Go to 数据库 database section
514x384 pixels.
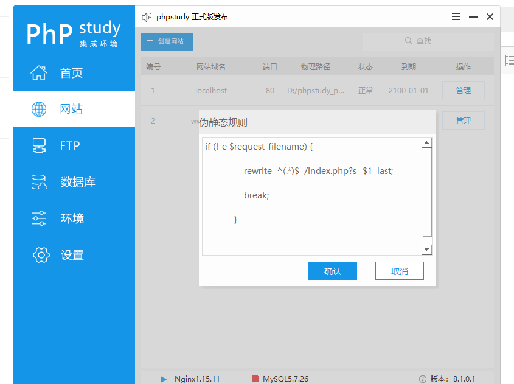point(74,182)
